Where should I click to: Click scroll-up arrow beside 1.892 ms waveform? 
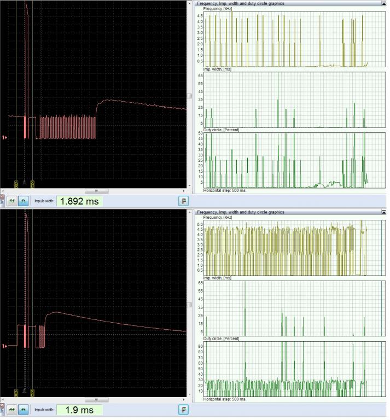[190, 4]
